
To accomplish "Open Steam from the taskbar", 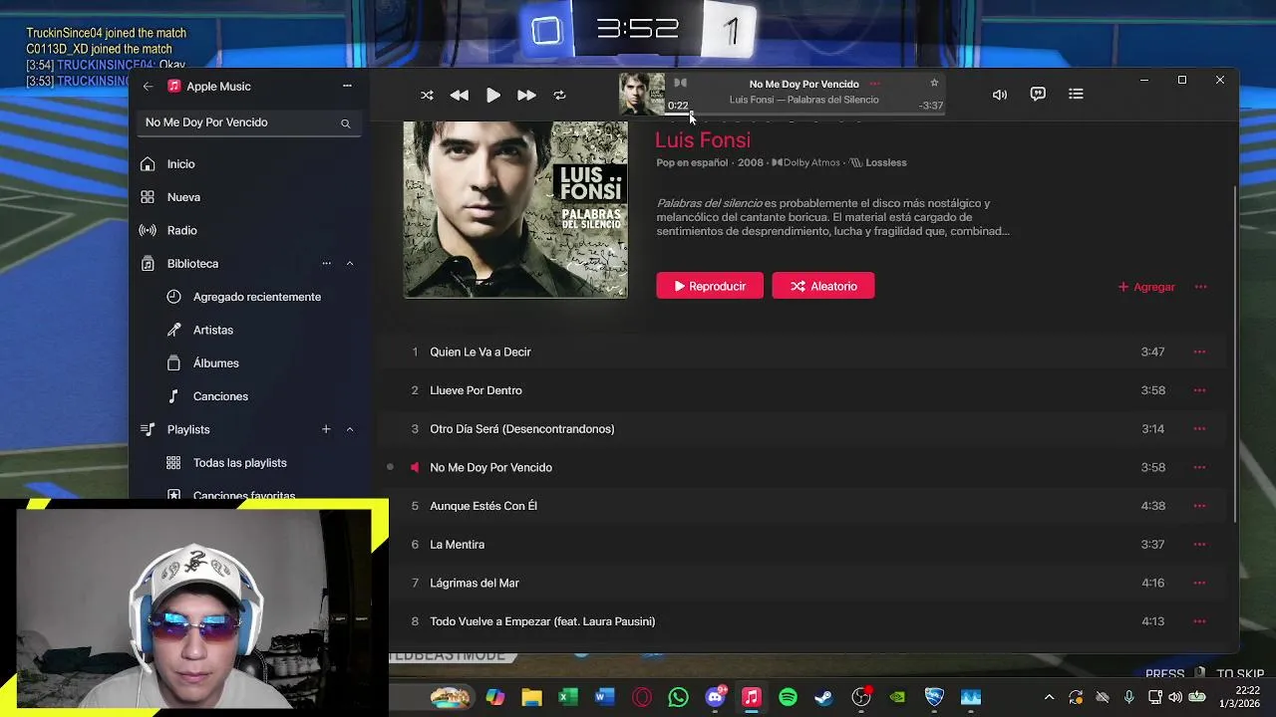I will tap(823, 697).
